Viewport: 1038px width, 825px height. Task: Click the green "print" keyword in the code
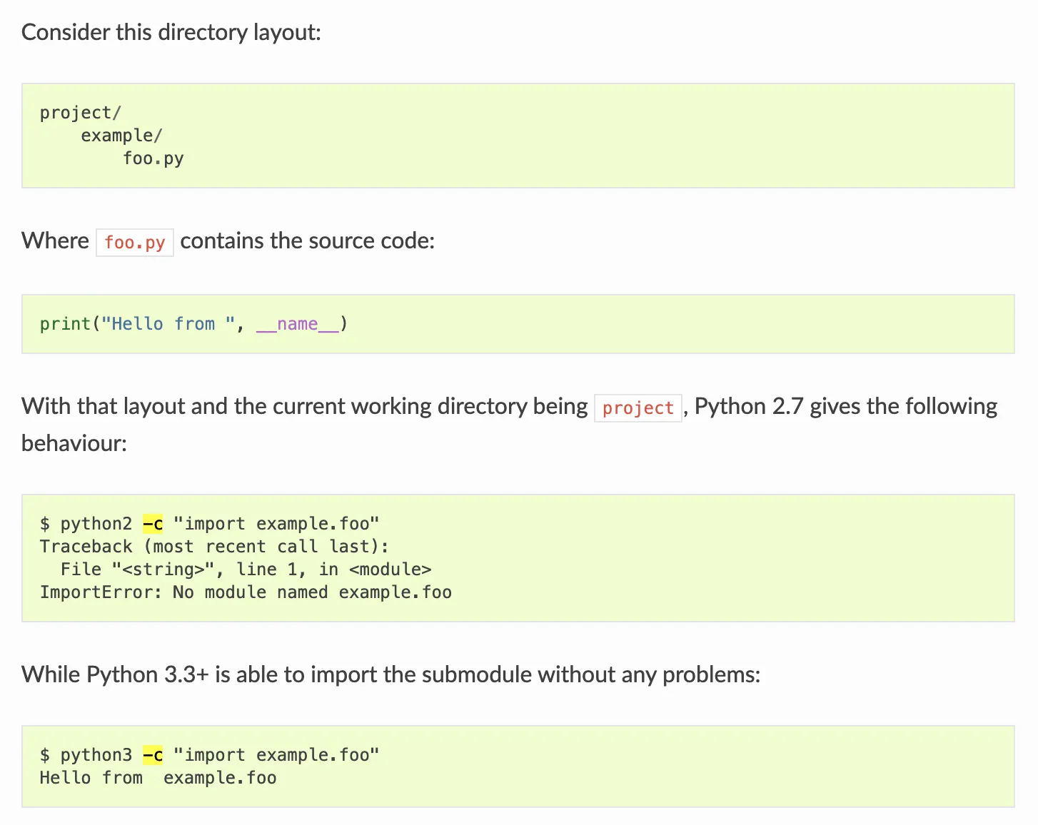(65, 324)
